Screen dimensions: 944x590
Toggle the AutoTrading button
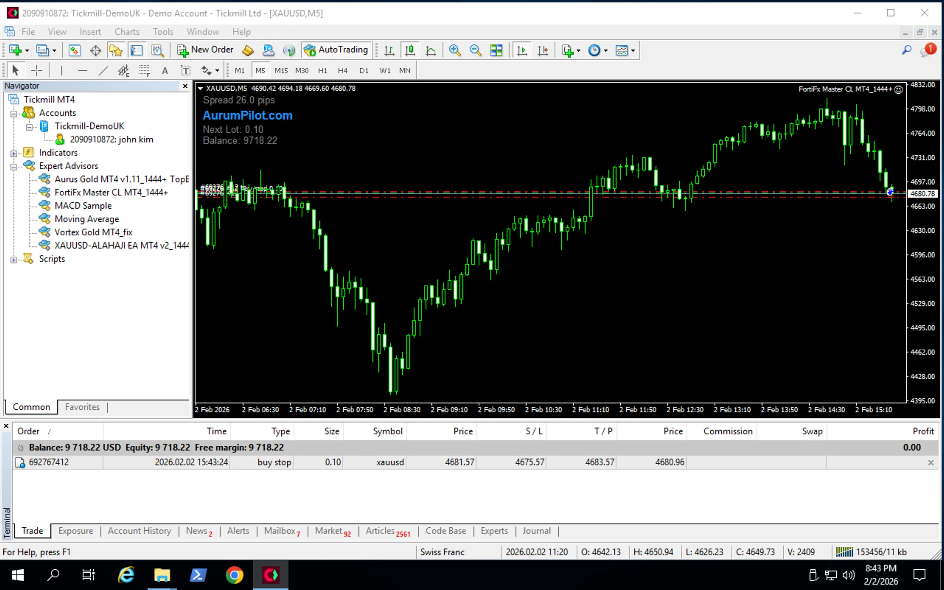coord(337,50)
